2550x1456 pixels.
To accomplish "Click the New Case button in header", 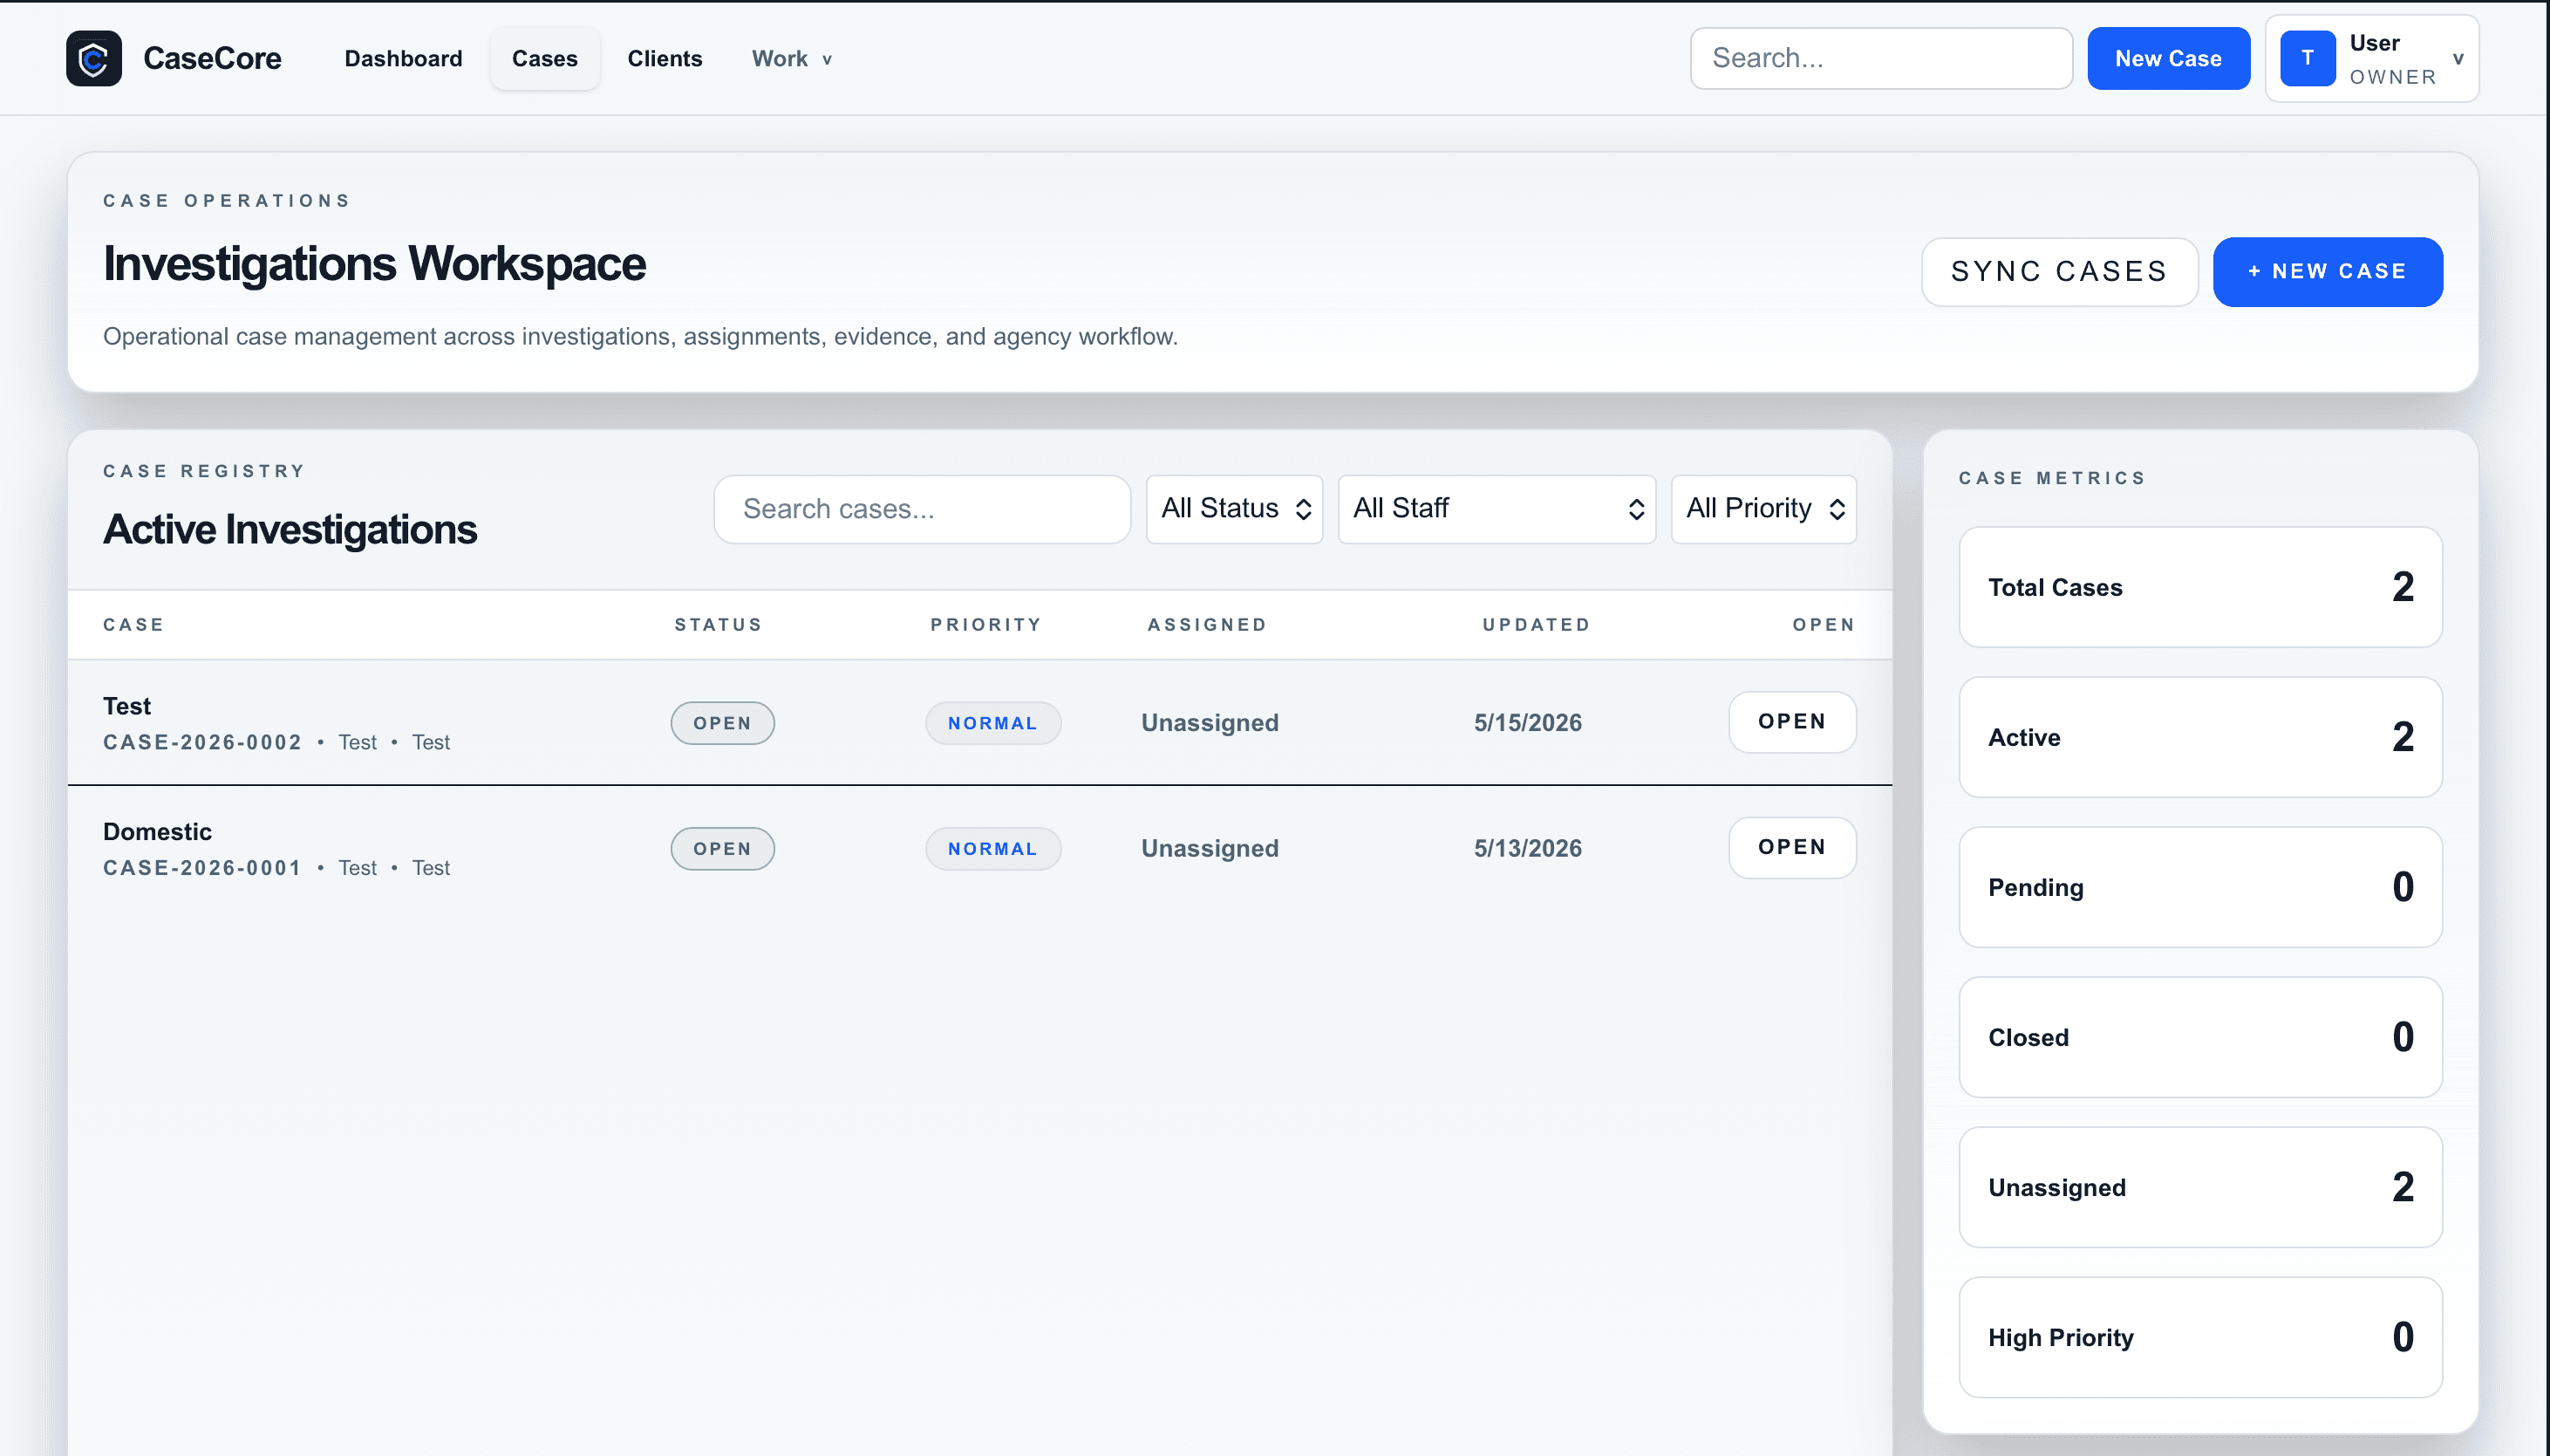I will [x=2168, y=58].
